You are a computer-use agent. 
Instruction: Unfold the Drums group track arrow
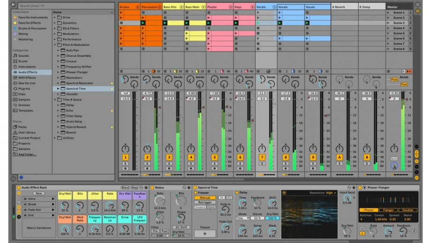[x=138, y=7]
